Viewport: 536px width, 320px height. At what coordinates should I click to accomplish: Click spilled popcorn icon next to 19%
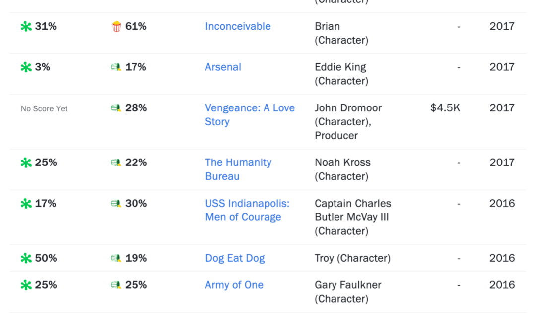click(x=116, y=258)
